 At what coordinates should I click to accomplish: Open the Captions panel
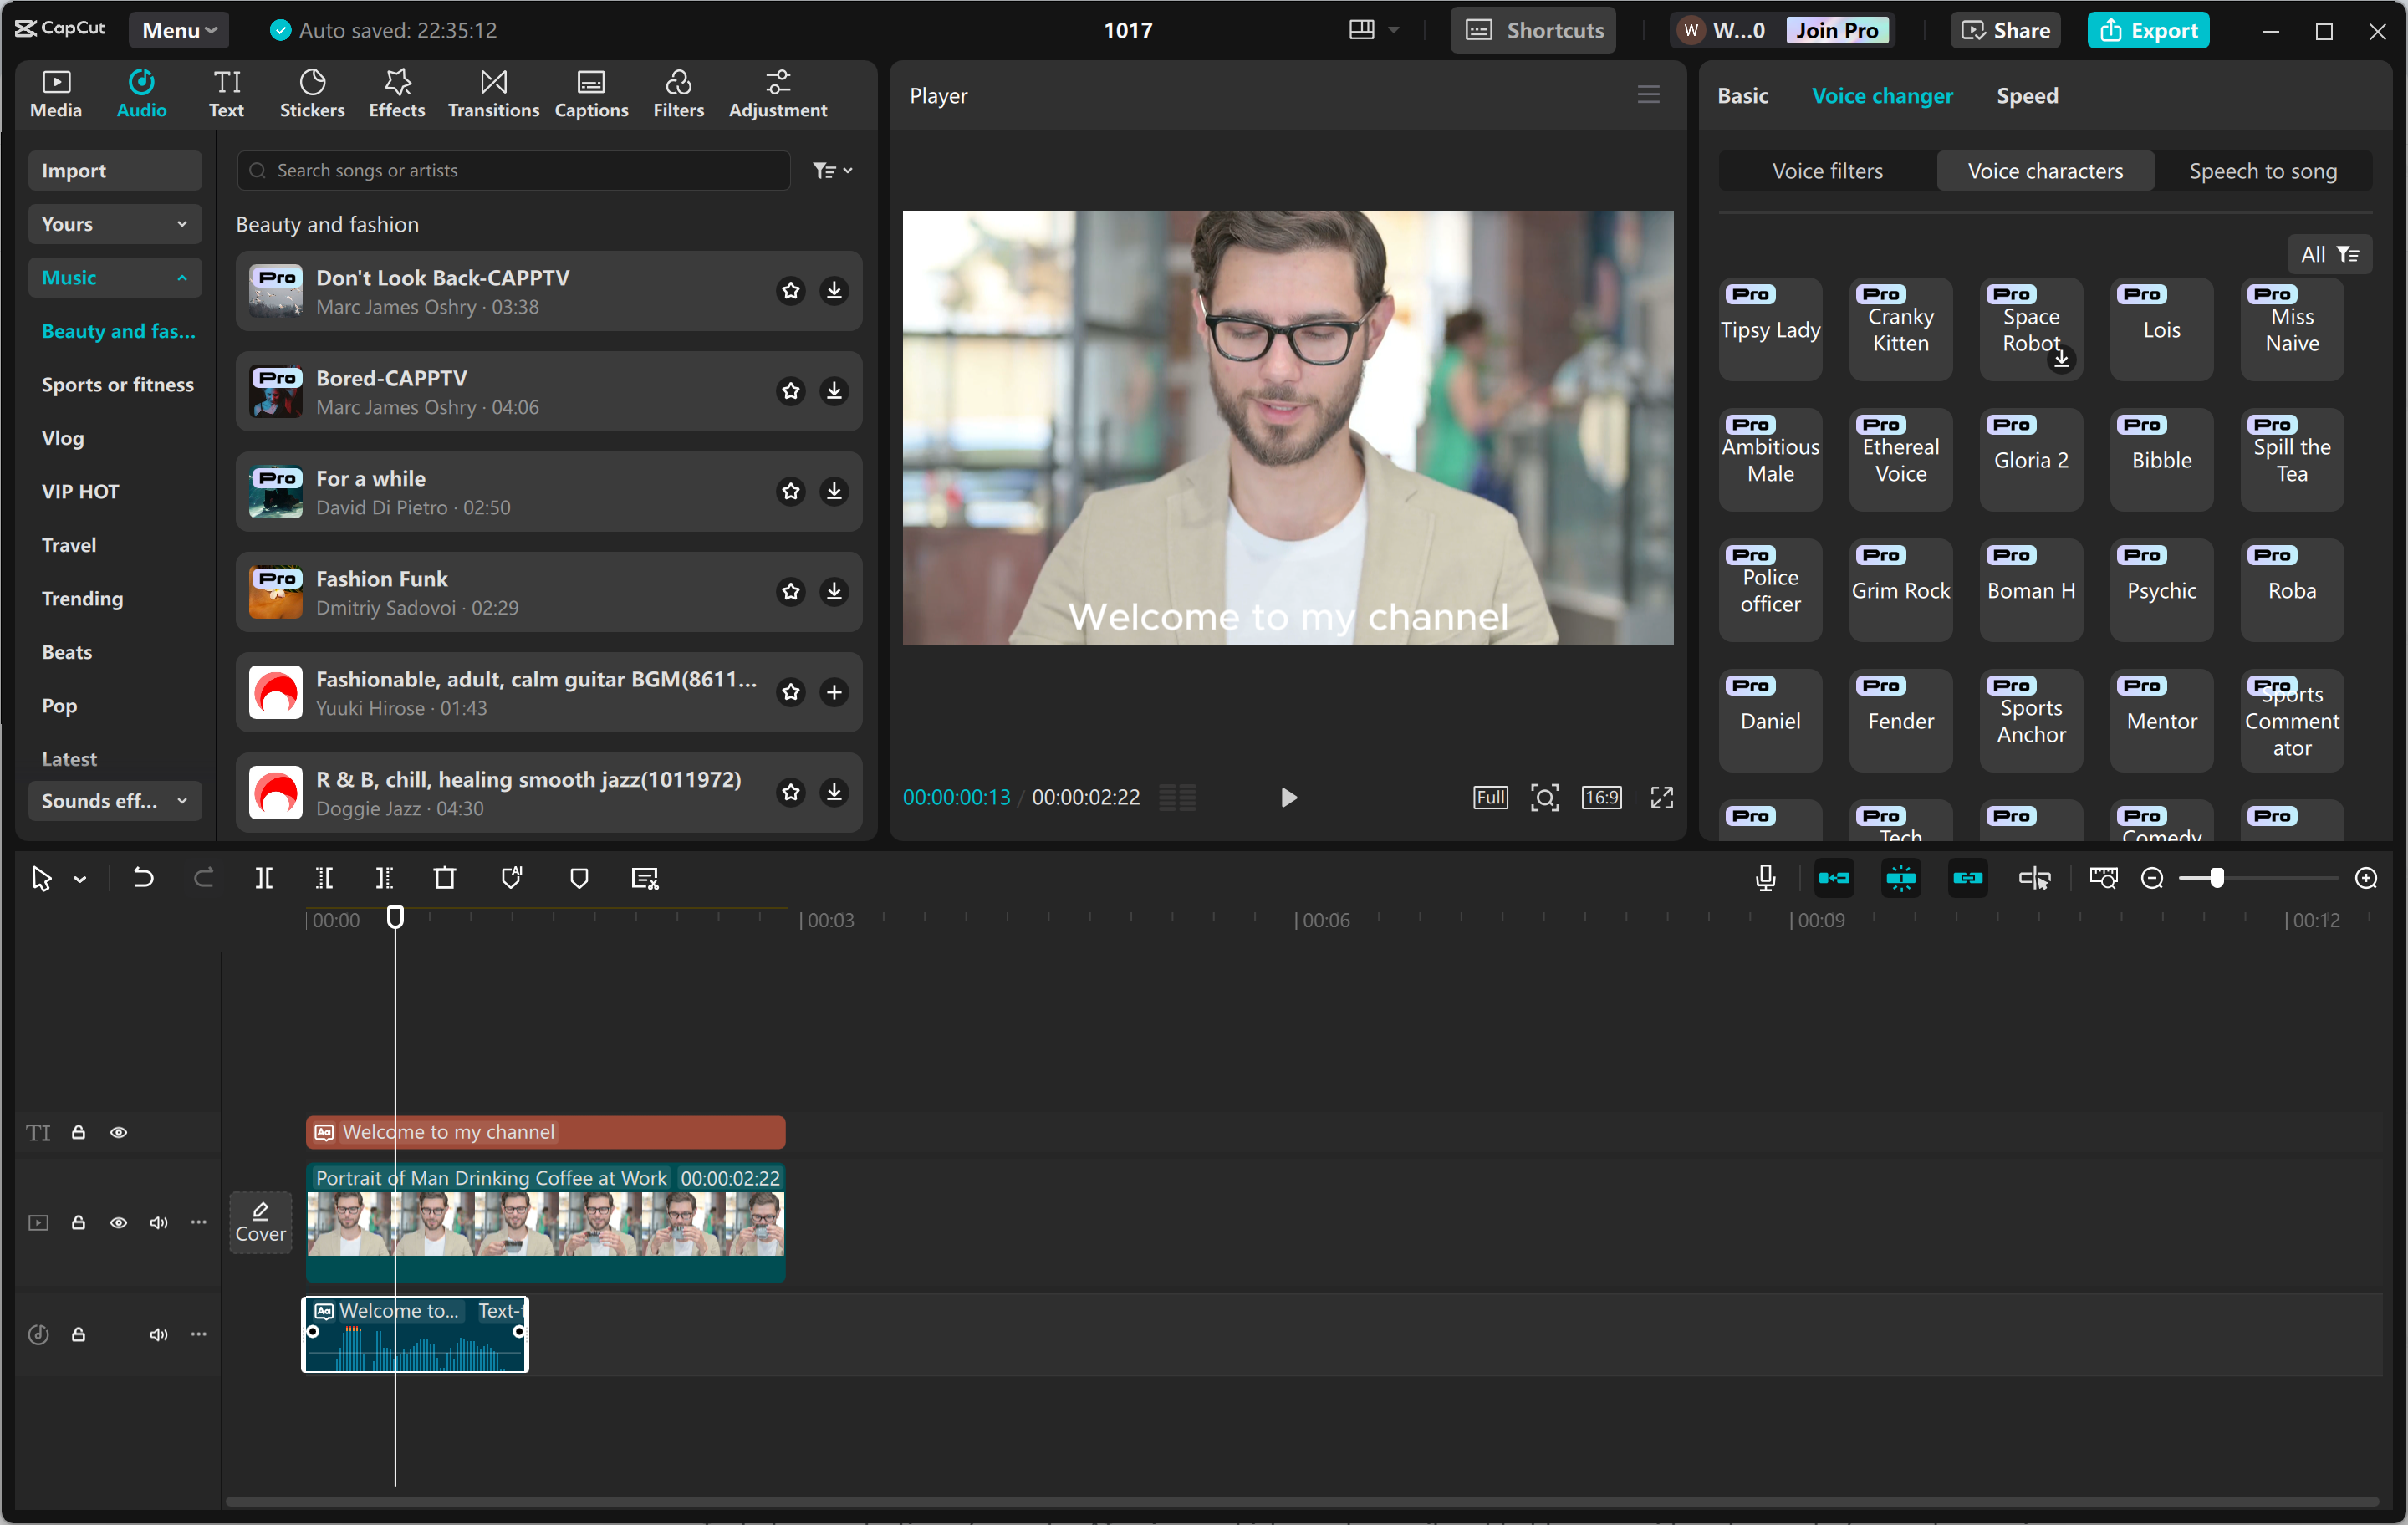(591, 94)
